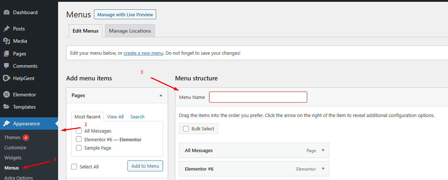
Task: Enable the Select All checkbox
Action: tap(74, 167)
